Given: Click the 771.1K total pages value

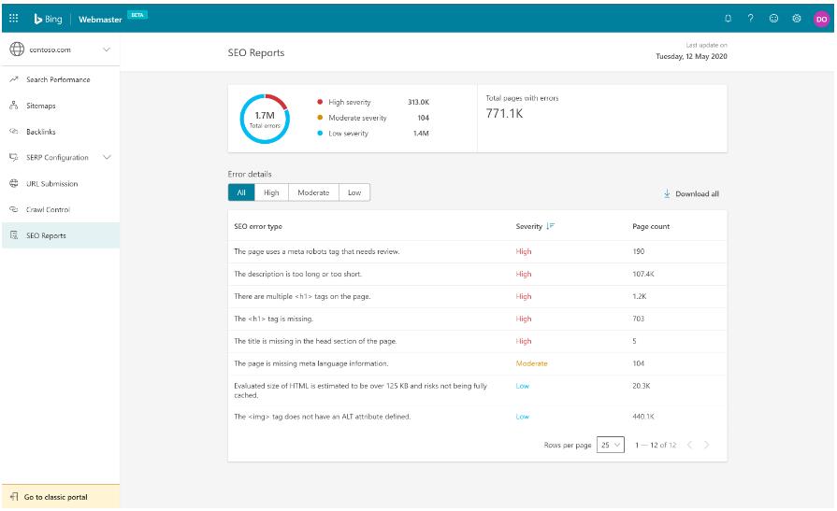Looking at the screenshot, I should pyautogui.click(x=504, y=113).
